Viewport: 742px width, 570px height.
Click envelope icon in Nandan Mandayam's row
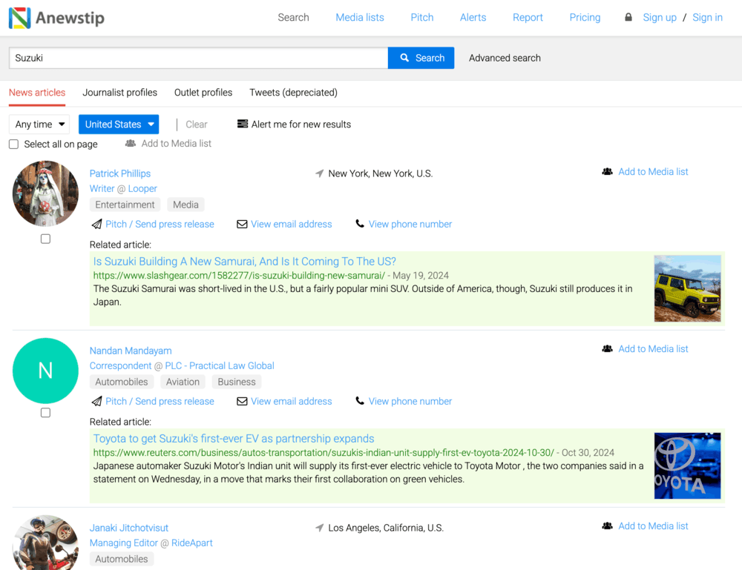pyautogui.click(x=242, y=401)
